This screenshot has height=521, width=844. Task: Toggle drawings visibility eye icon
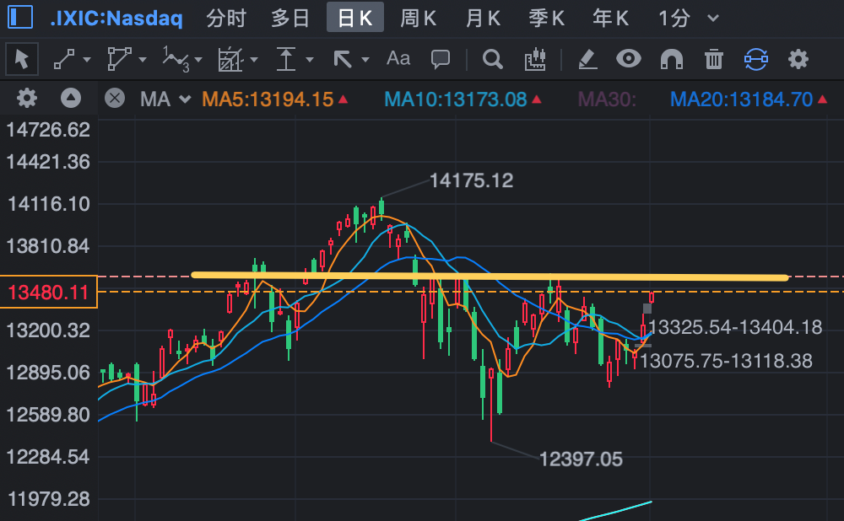coord(629,58)
